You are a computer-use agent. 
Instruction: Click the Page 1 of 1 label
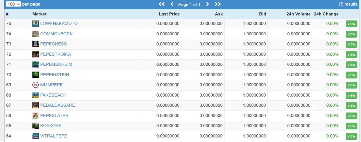189,4
